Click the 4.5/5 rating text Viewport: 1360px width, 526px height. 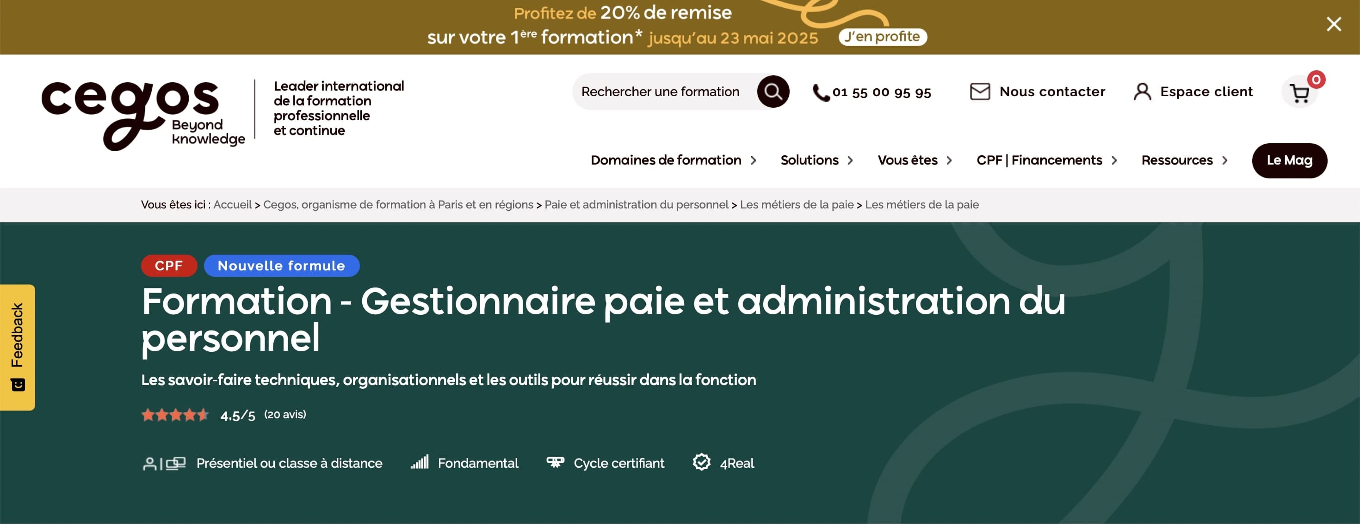tap(238, 416)
